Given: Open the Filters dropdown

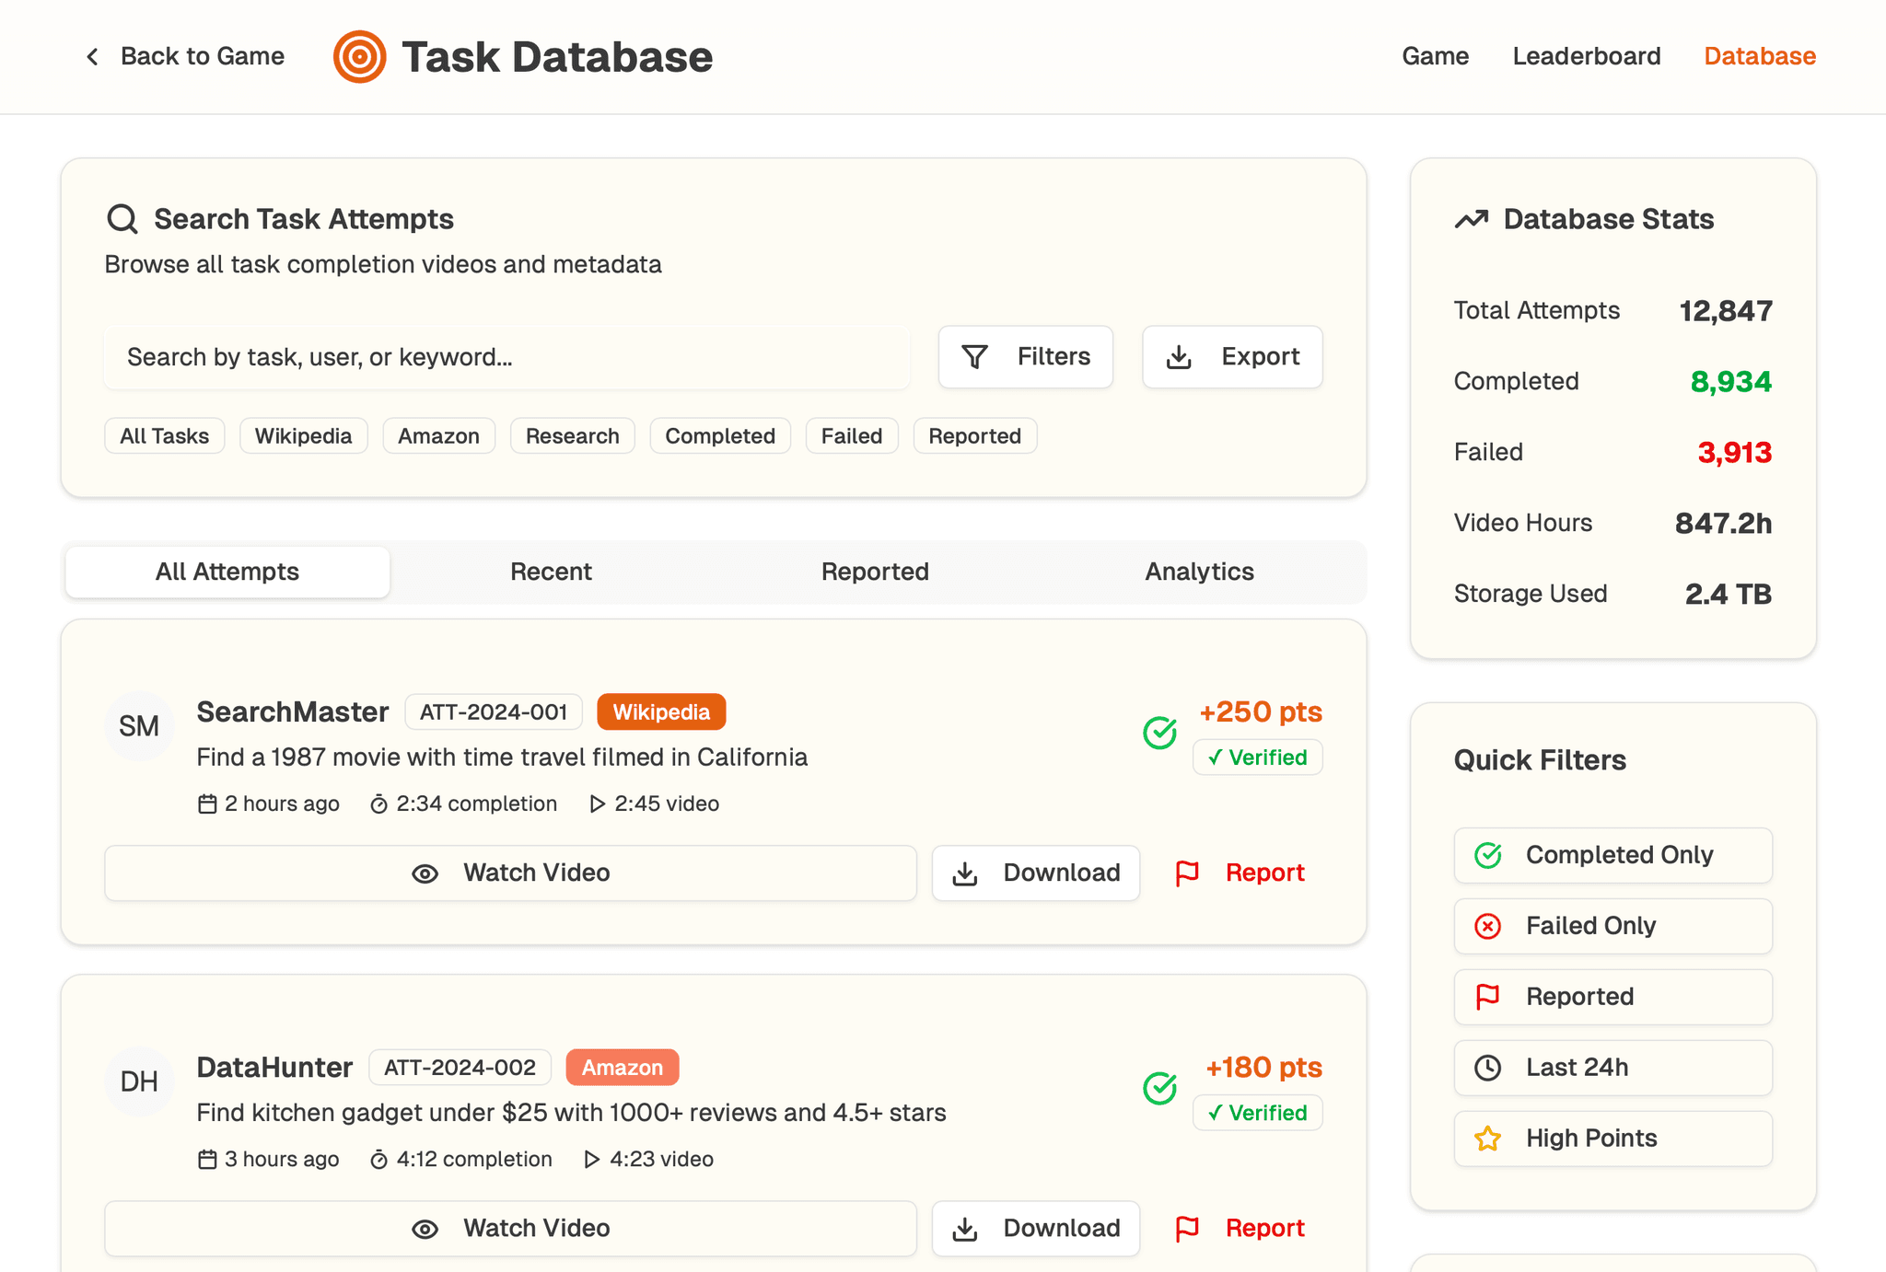Looking at the screenshot, I should (1025, 357).
